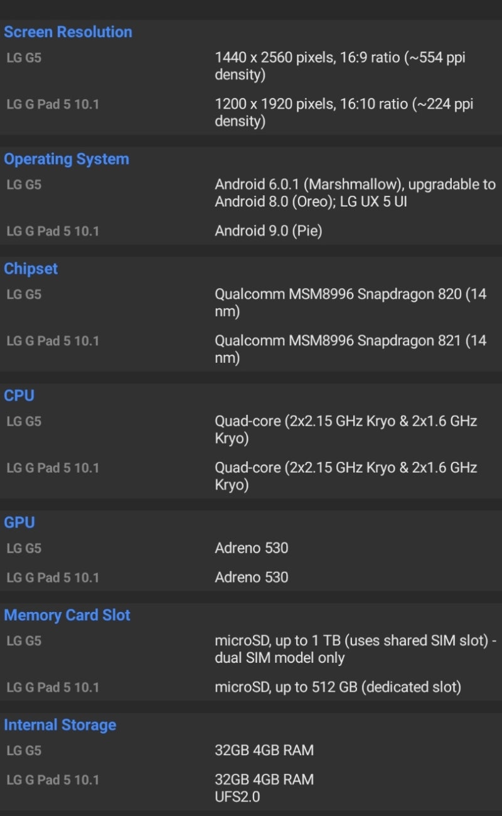Click the Internal Storage section heading
This screenshot has width=502, height=816.
coord(60,725)
